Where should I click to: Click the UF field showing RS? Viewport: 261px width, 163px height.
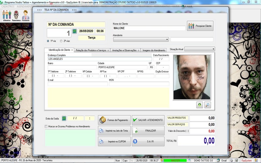pos(151,67)
